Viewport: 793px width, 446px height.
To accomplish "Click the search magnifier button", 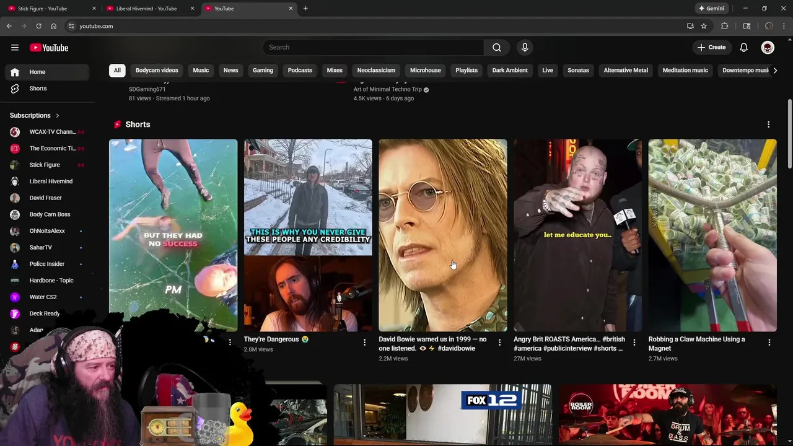I will [x=497, y=48].
